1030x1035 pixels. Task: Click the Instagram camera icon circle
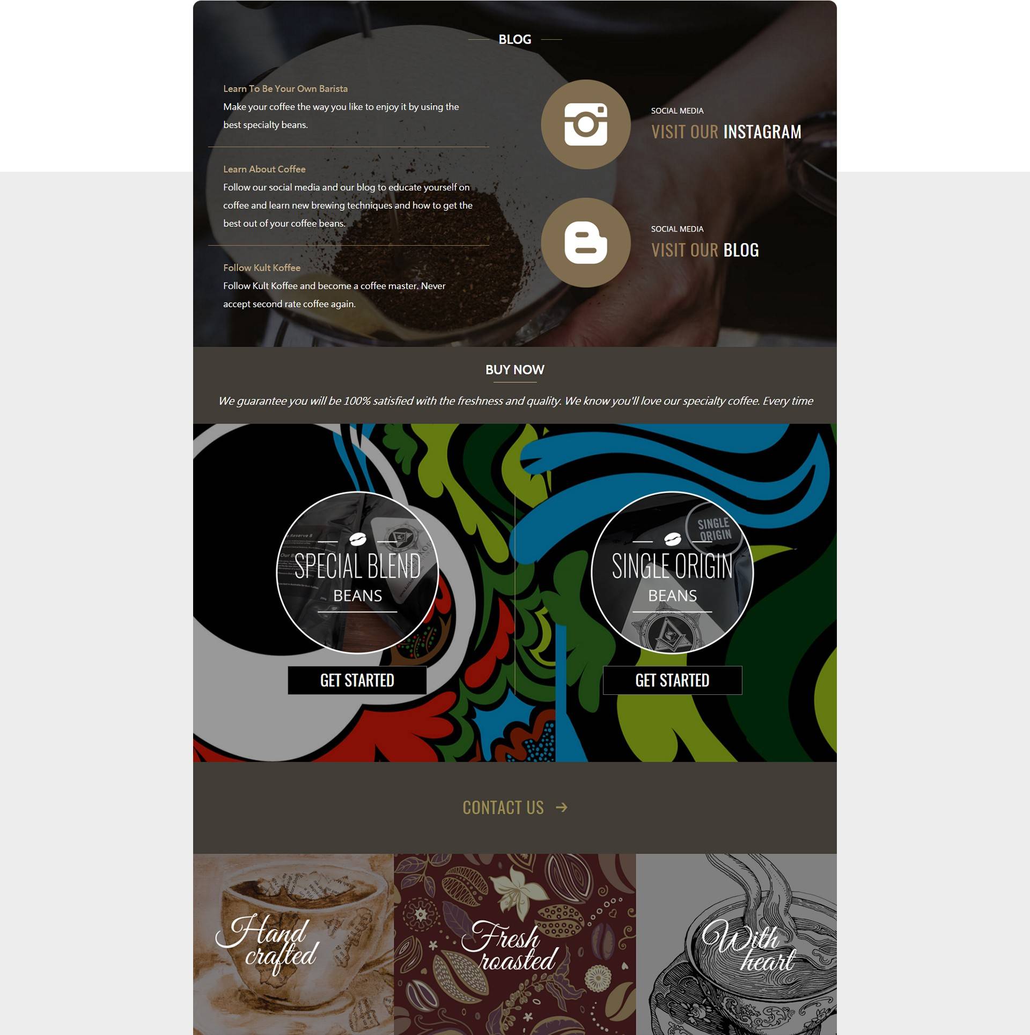point(585,124)
